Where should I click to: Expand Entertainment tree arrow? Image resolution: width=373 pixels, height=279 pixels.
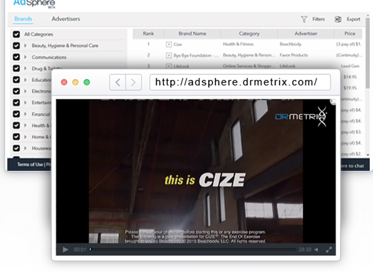coord(25,103)
